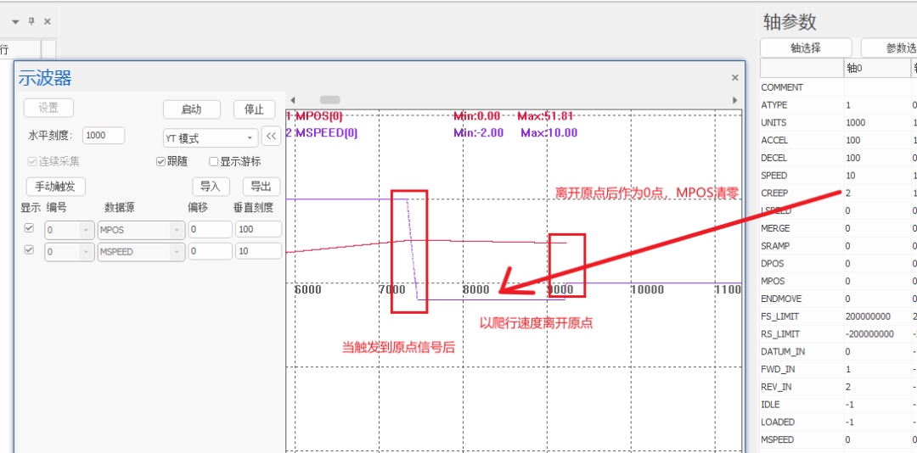Click the ENDMOVE parameter label
This screenshot has width=917, height=453.
coord(781,299)
